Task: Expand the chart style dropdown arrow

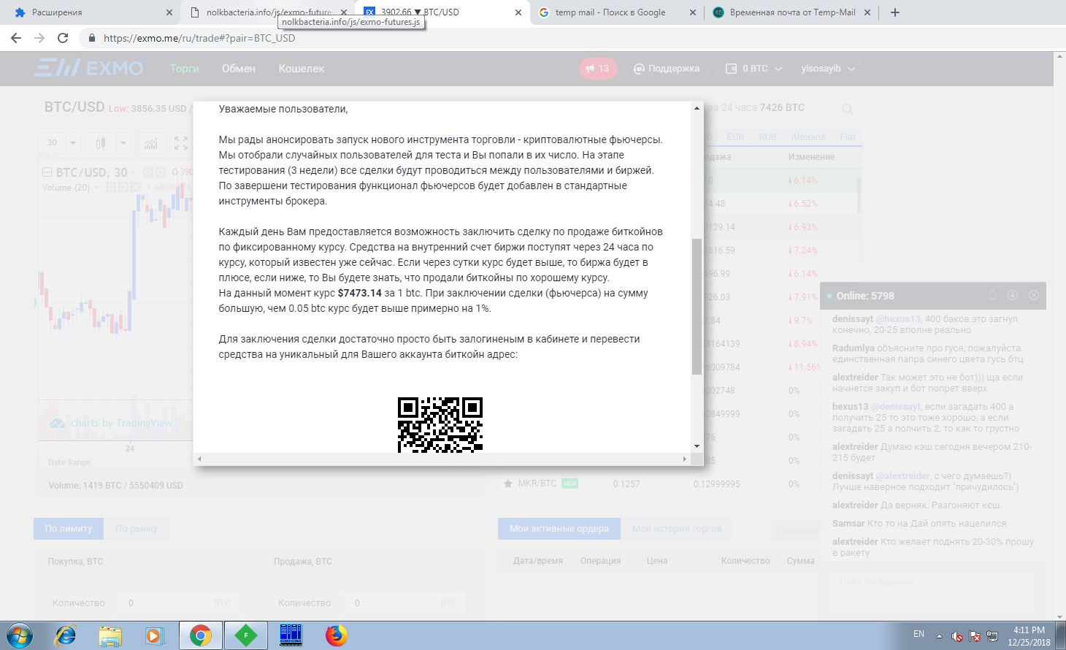Action: pyautogui.click(x=123, y=143)
